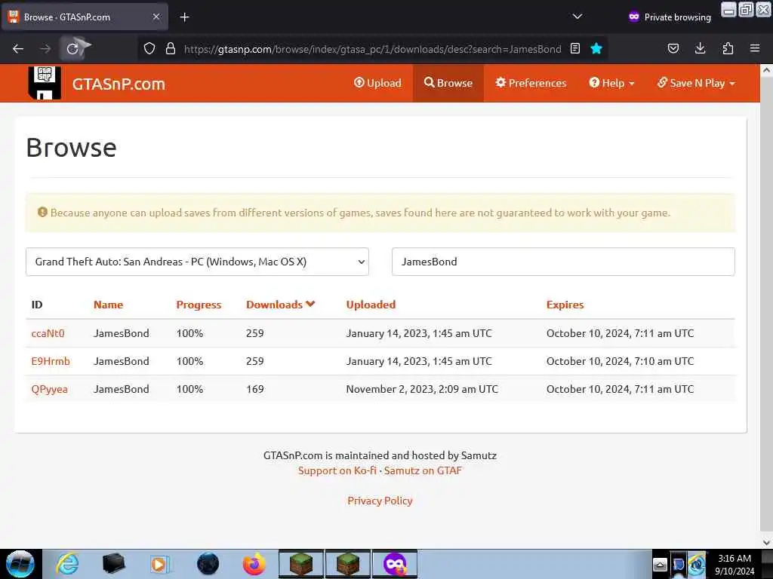Switch to second Minecraft taskbar window
The height and width of the screenshot is (579, 773).
[x=347, y=564]
